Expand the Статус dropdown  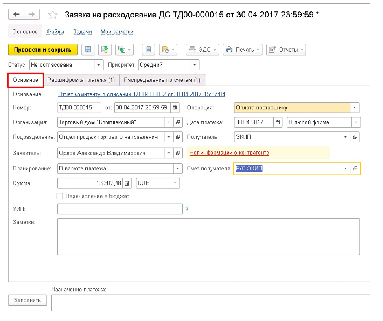(99, 65)
